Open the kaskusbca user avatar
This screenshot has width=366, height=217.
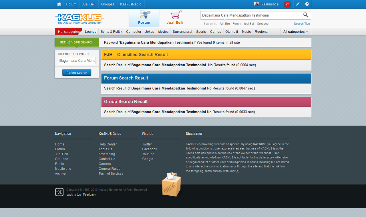click(x=257, y=4)
